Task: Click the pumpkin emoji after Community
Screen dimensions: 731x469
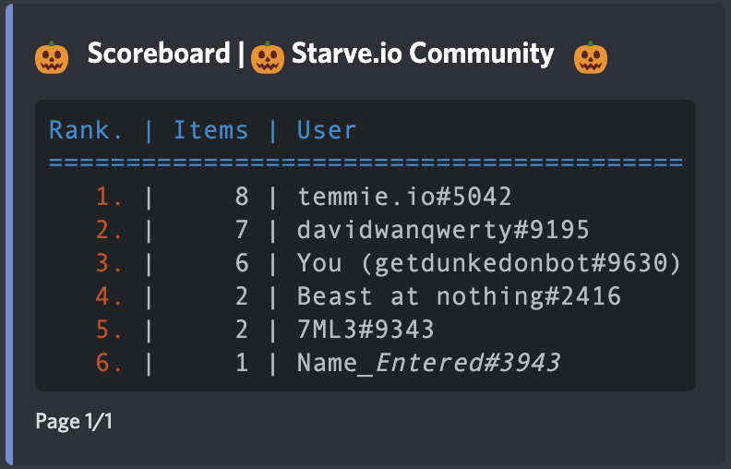Action: 591,57
